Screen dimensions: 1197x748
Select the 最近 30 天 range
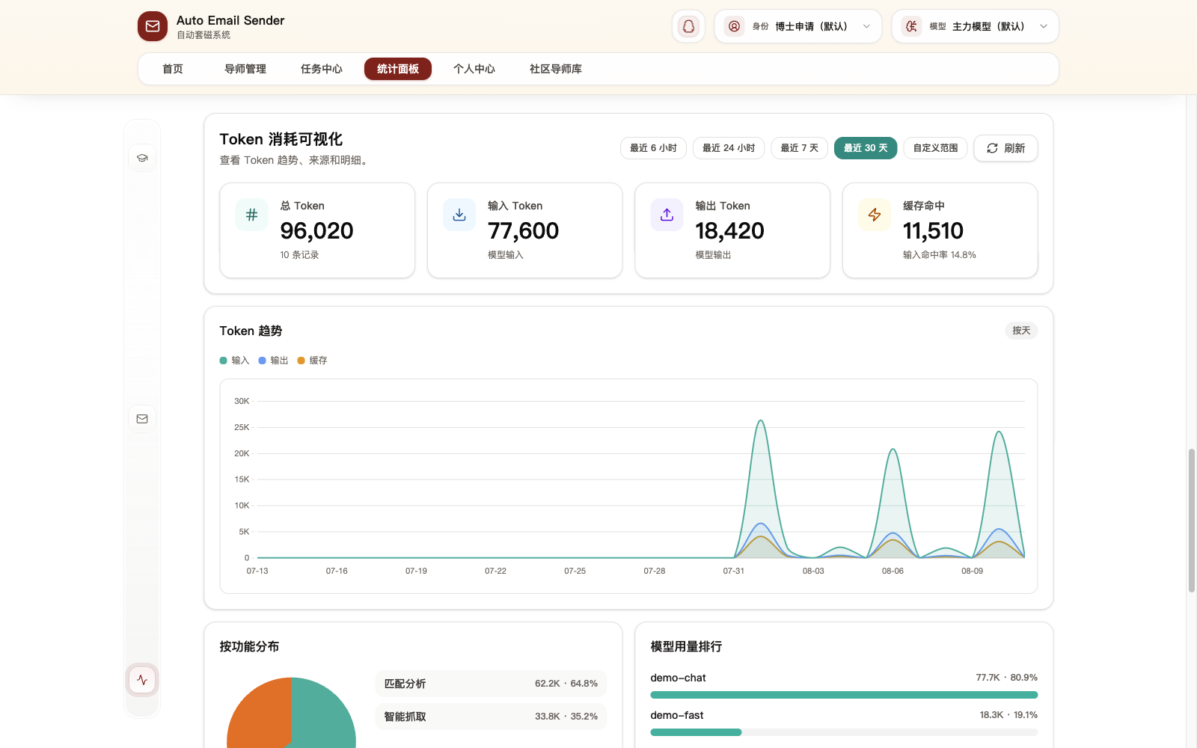click(866, 148)
